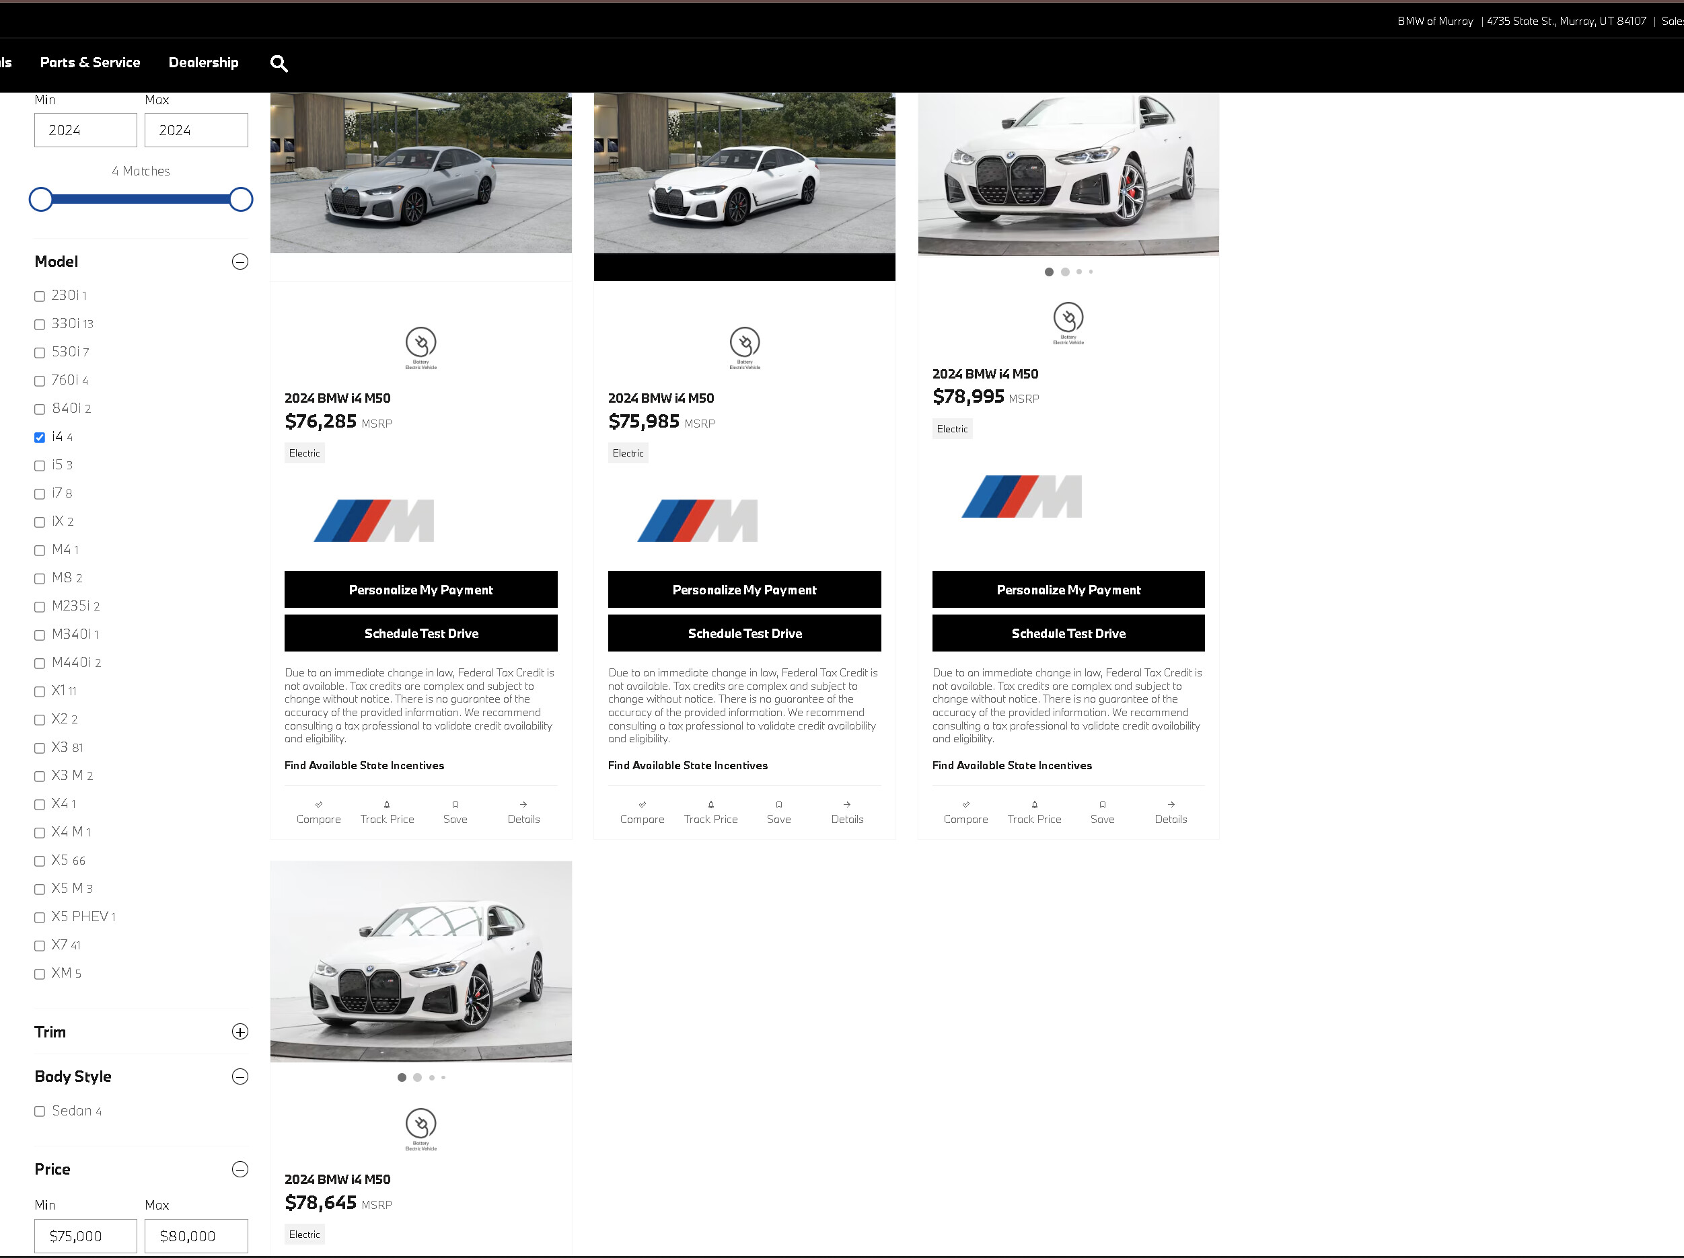The height and width of the screenshot is (1258, 1684).
Task: Click the Battery Electric Vehicle icon on $76,285 card
Action: [421, 348]
